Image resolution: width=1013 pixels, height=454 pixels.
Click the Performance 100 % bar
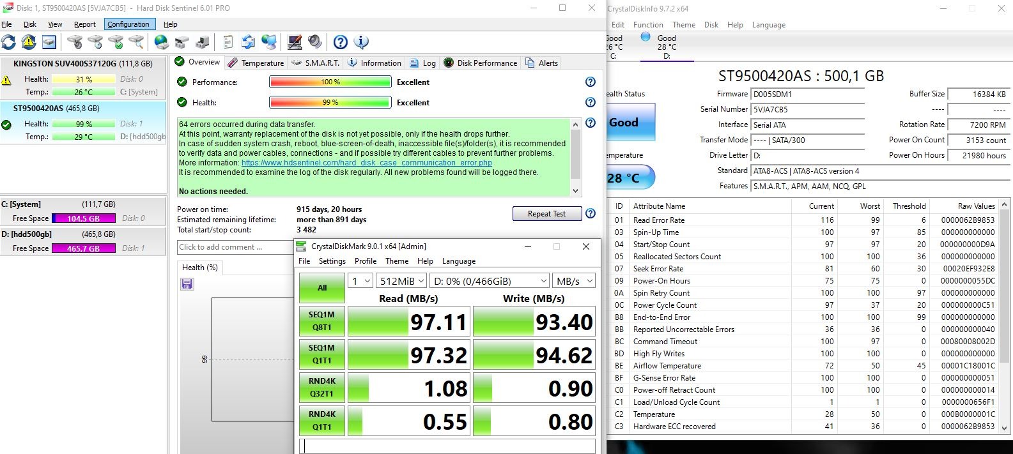click(330, 82)
